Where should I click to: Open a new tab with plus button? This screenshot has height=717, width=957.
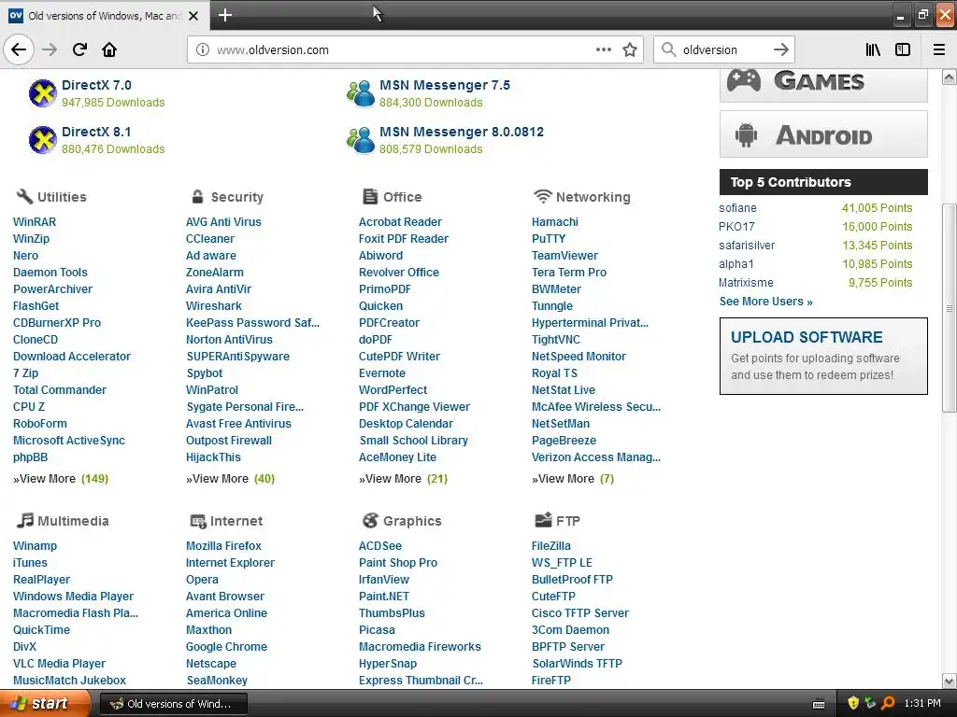pyautogui.click(x=225, y=15)
